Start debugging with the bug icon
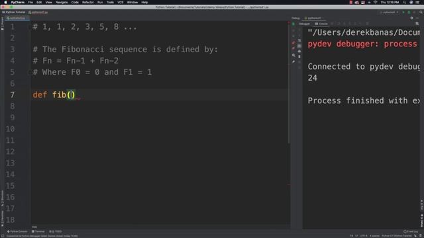Screen dimensions: 424x238 tap(409, 12)
